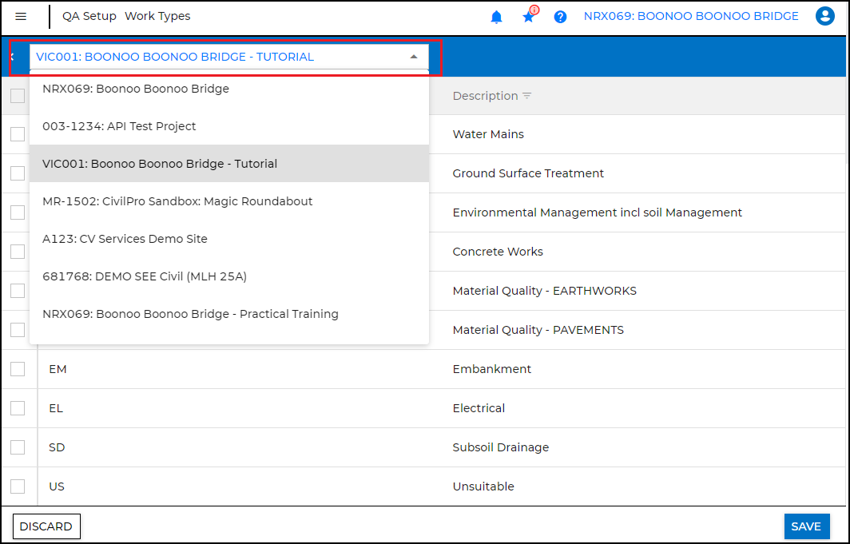The height and width of the screenshot is (544, 850).
Task: Check the Unsuitable row checkbox
Action: pos(18,486)
